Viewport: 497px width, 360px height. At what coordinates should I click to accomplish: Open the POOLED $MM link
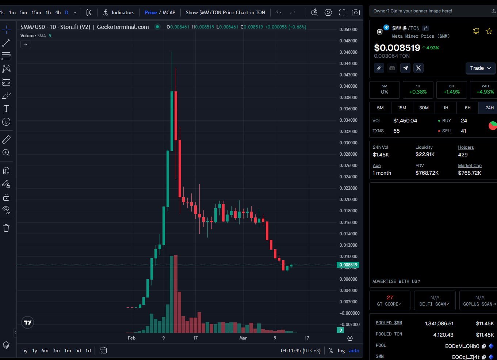pos(389,323)
